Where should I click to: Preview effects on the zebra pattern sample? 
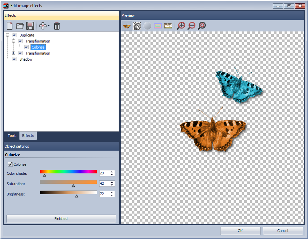(137, 25)
